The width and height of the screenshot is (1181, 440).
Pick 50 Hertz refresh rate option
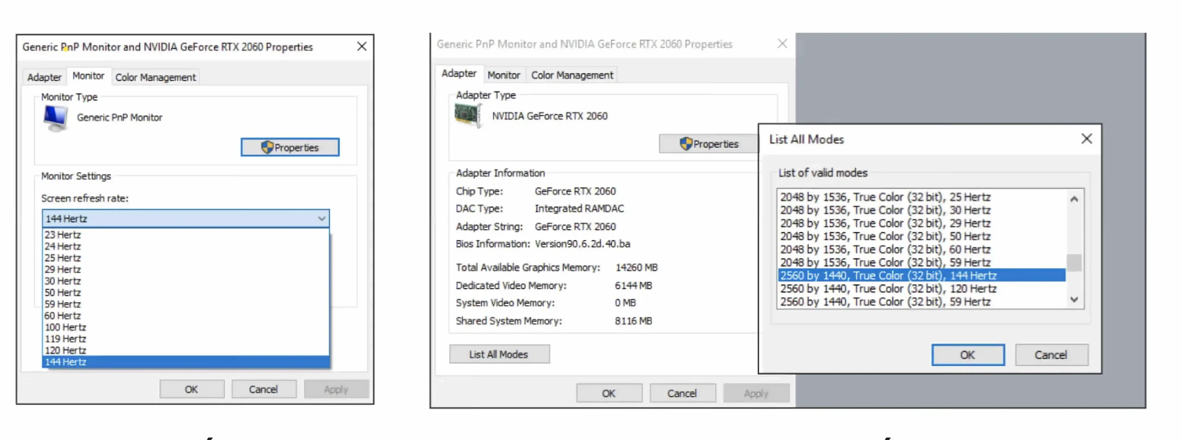point(185,292)
